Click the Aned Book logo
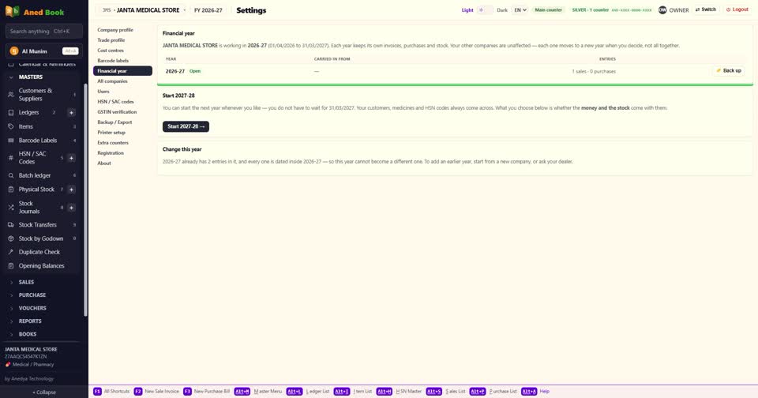This screenshot has width=758, height=398. (x=12, y=11)
